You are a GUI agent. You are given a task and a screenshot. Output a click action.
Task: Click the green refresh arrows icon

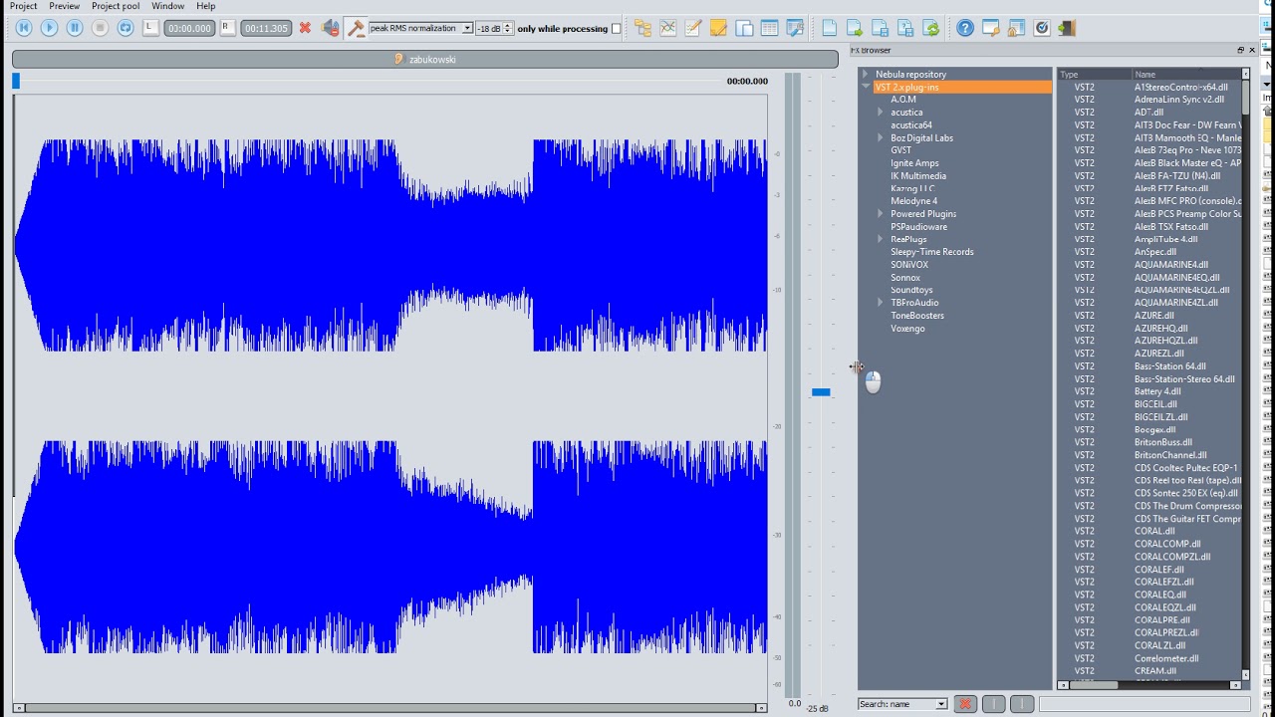931,28
